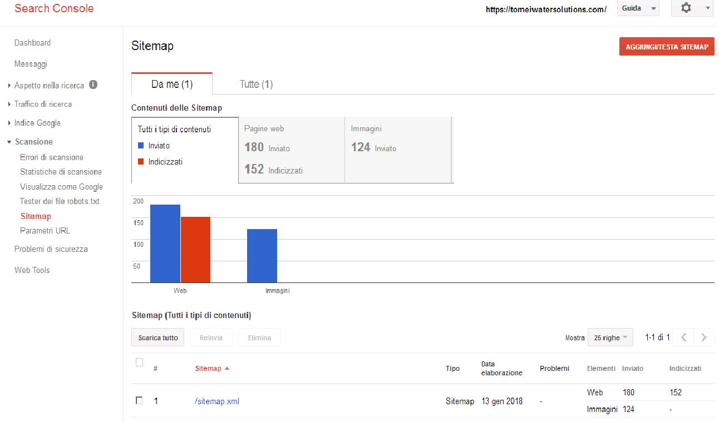Click the blue Web submitted bar

click(x=165, y=244)
